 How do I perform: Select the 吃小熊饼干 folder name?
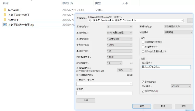click(15, 10)
